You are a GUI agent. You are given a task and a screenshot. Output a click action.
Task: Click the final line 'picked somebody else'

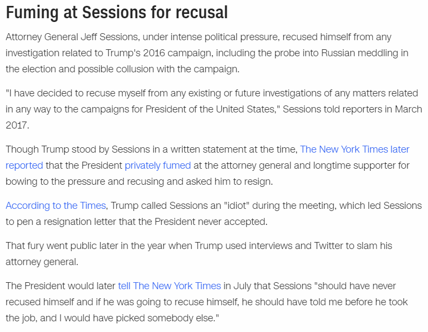(x=112, y=318)
